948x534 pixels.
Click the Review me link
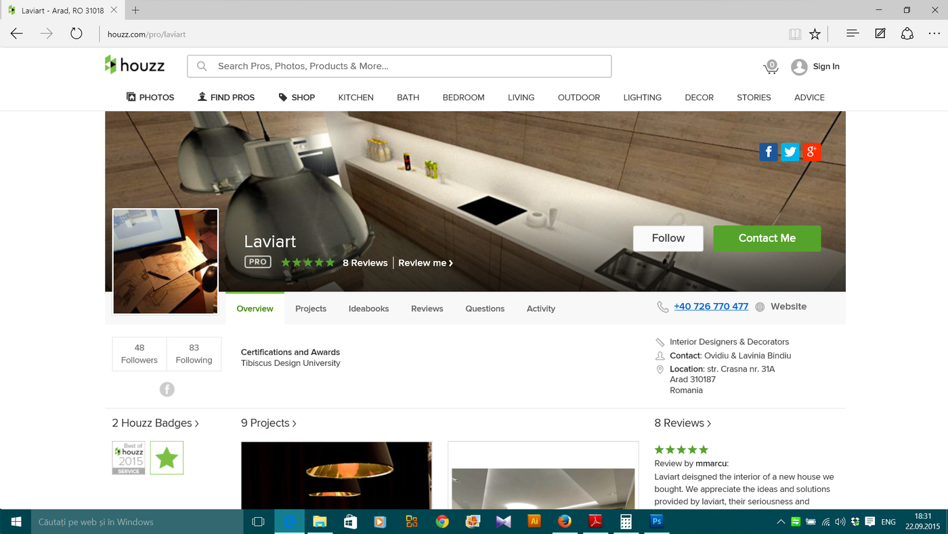click(x=425, y=263)
